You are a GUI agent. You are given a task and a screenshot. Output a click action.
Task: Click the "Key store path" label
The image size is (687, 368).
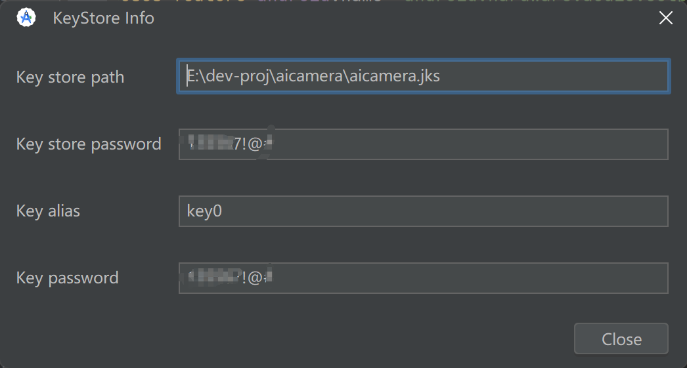pos(70,77)
